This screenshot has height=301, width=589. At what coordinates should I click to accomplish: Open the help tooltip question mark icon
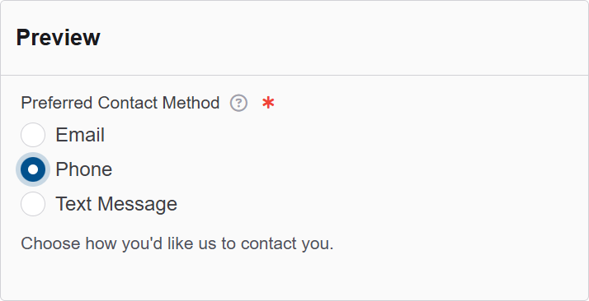point(238,104)
